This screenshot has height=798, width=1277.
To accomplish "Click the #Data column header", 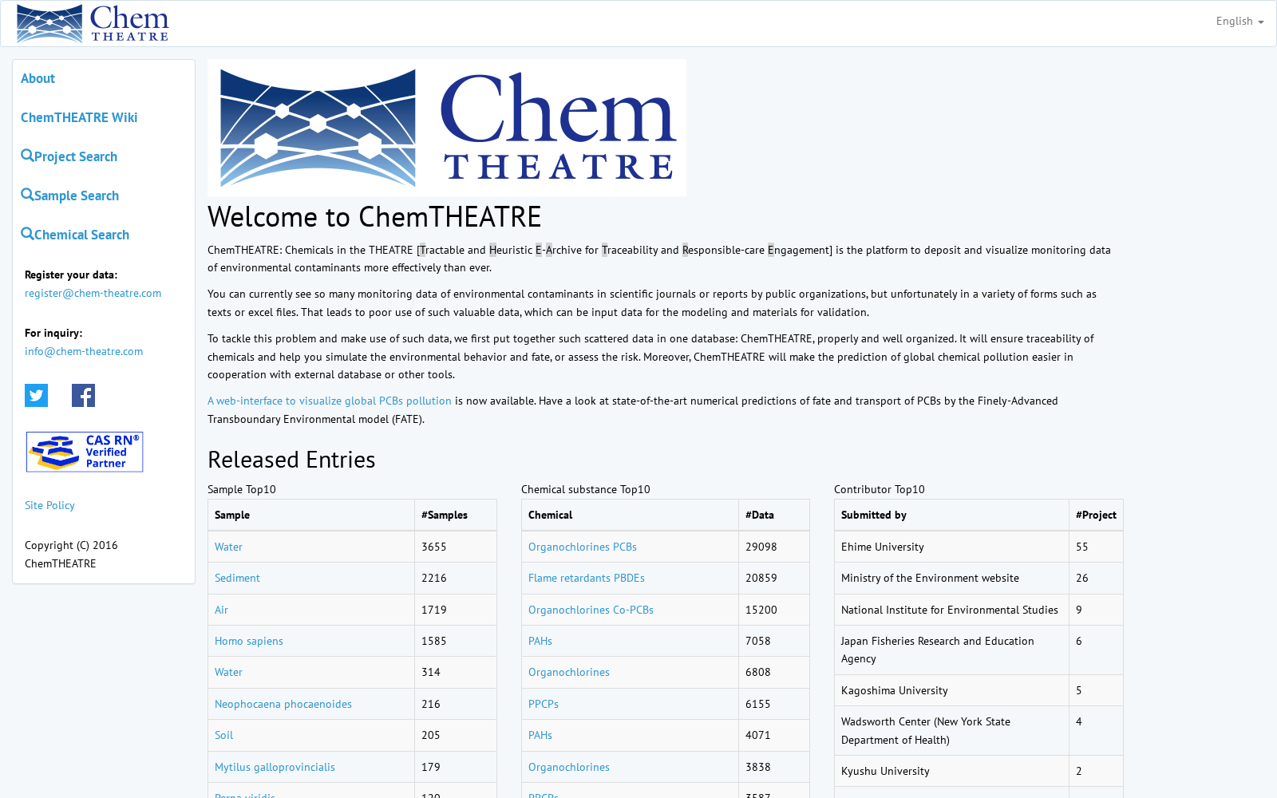I will tap(774, 515).
